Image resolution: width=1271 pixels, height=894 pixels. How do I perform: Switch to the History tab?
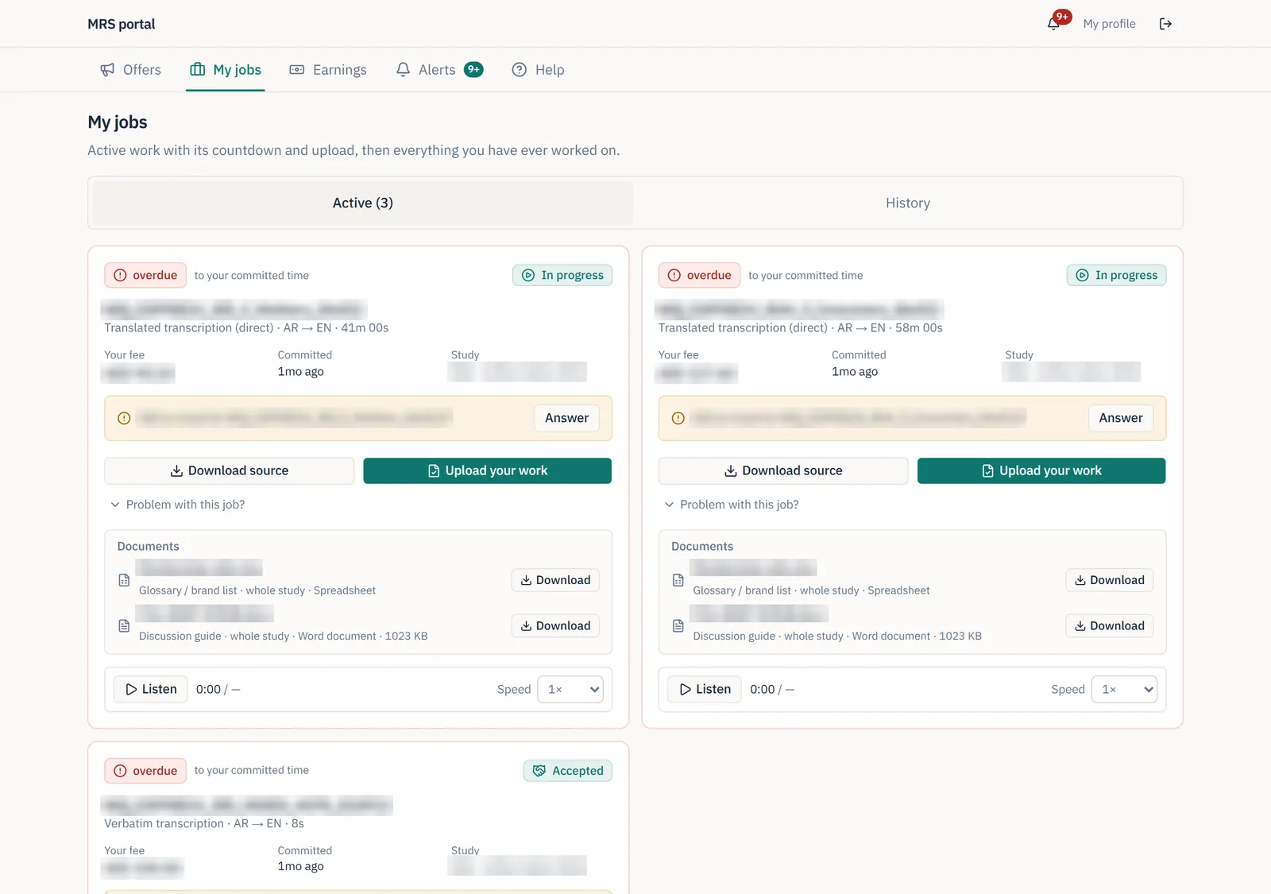click(908, 203)
